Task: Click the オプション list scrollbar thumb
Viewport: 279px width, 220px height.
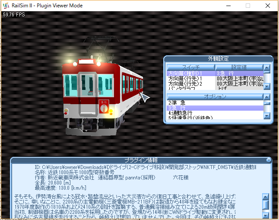Action: [267, 103]
